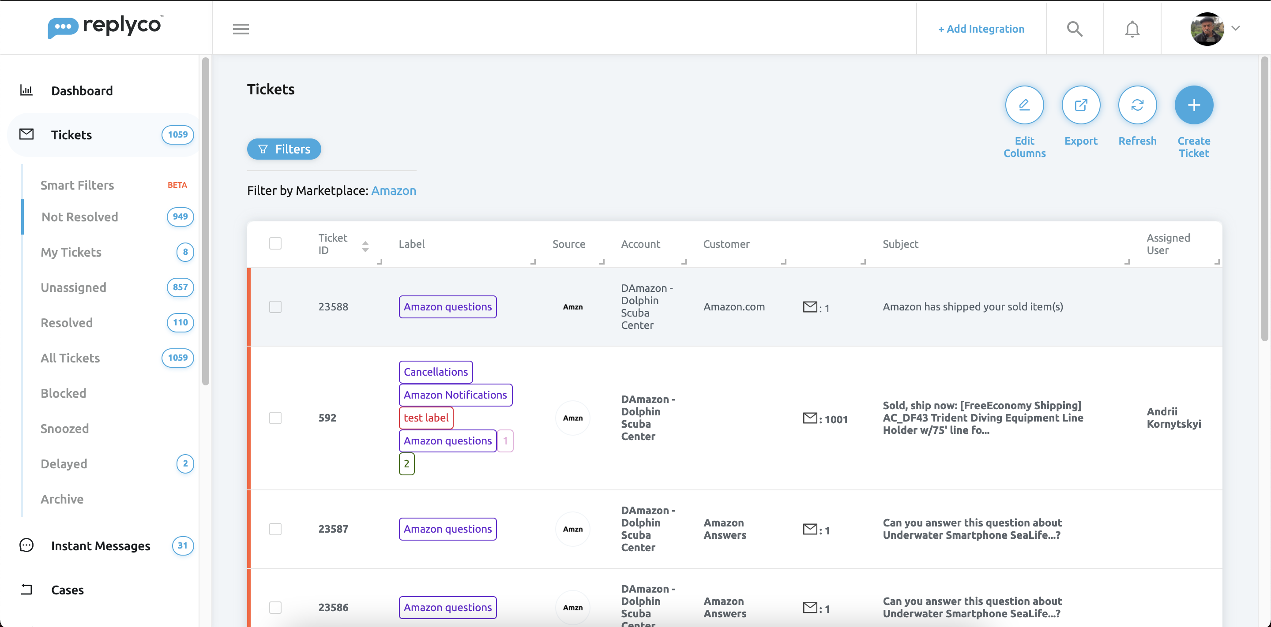Image resolution: width=1271 pixels, height=627 pixels.
Task: Click the sidebar vertical scrollbar
Action: coord(205,222)
